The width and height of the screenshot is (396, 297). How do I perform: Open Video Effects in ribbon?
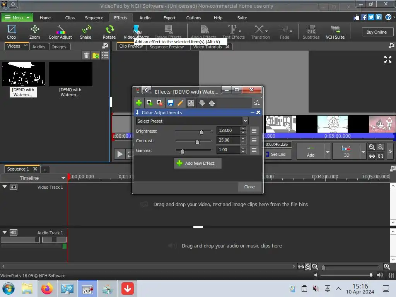coord(136,32)
